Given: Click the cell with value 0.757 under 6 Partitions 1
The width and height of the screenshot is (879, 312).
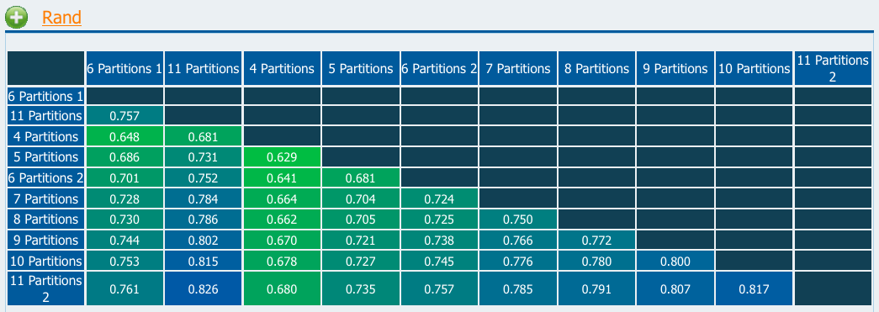Looking at the screenshot, I should (124, 116).
